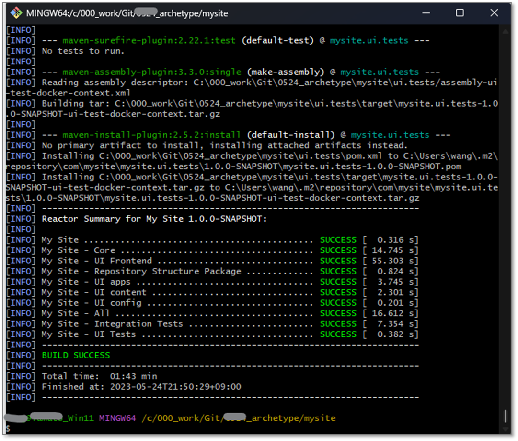518x441 pixels.
Task: Click the Git Bash icon in title bar
Action: pyautogui.click(x=16, y=13)
